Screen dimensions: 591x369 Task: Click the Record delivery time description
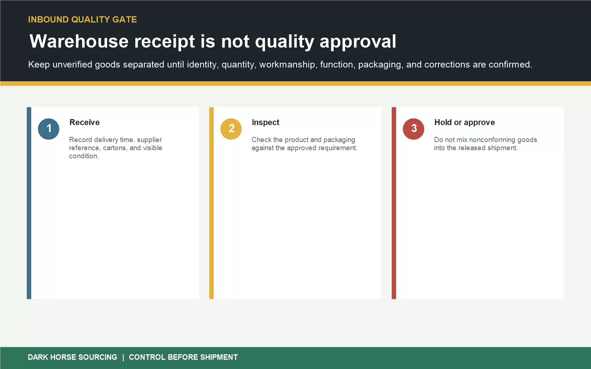pos(116,148)
